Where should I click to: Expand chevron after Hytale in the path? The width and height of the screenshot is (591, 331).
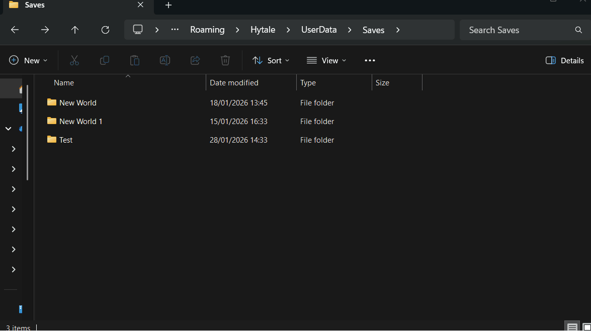click(288, 30)
